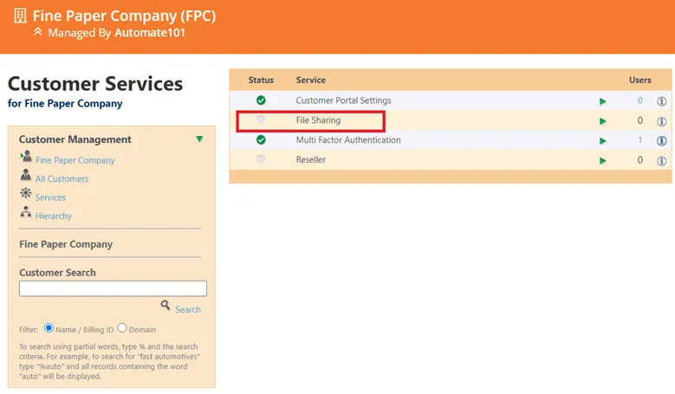Open info icon for Customer Portal Settings
Viewport: 675px width, 394px height.
click(x=661, y=101)
